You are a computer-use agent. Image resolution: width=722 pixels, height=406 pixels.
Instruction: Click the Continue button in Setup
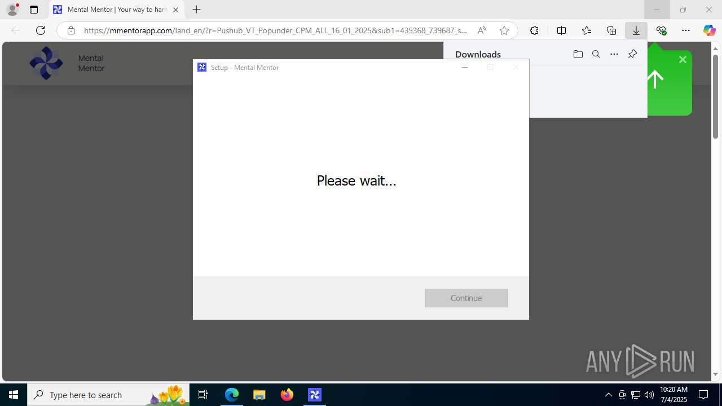click(466, 298)
